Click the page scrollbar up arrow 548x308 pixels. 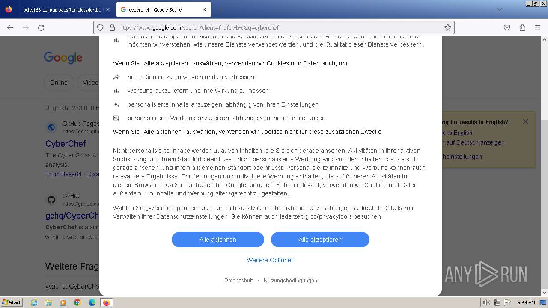(x=545, y=40)
